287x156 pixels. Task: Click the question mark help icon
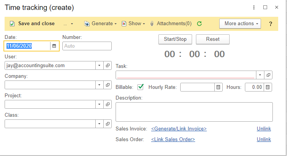271,24
